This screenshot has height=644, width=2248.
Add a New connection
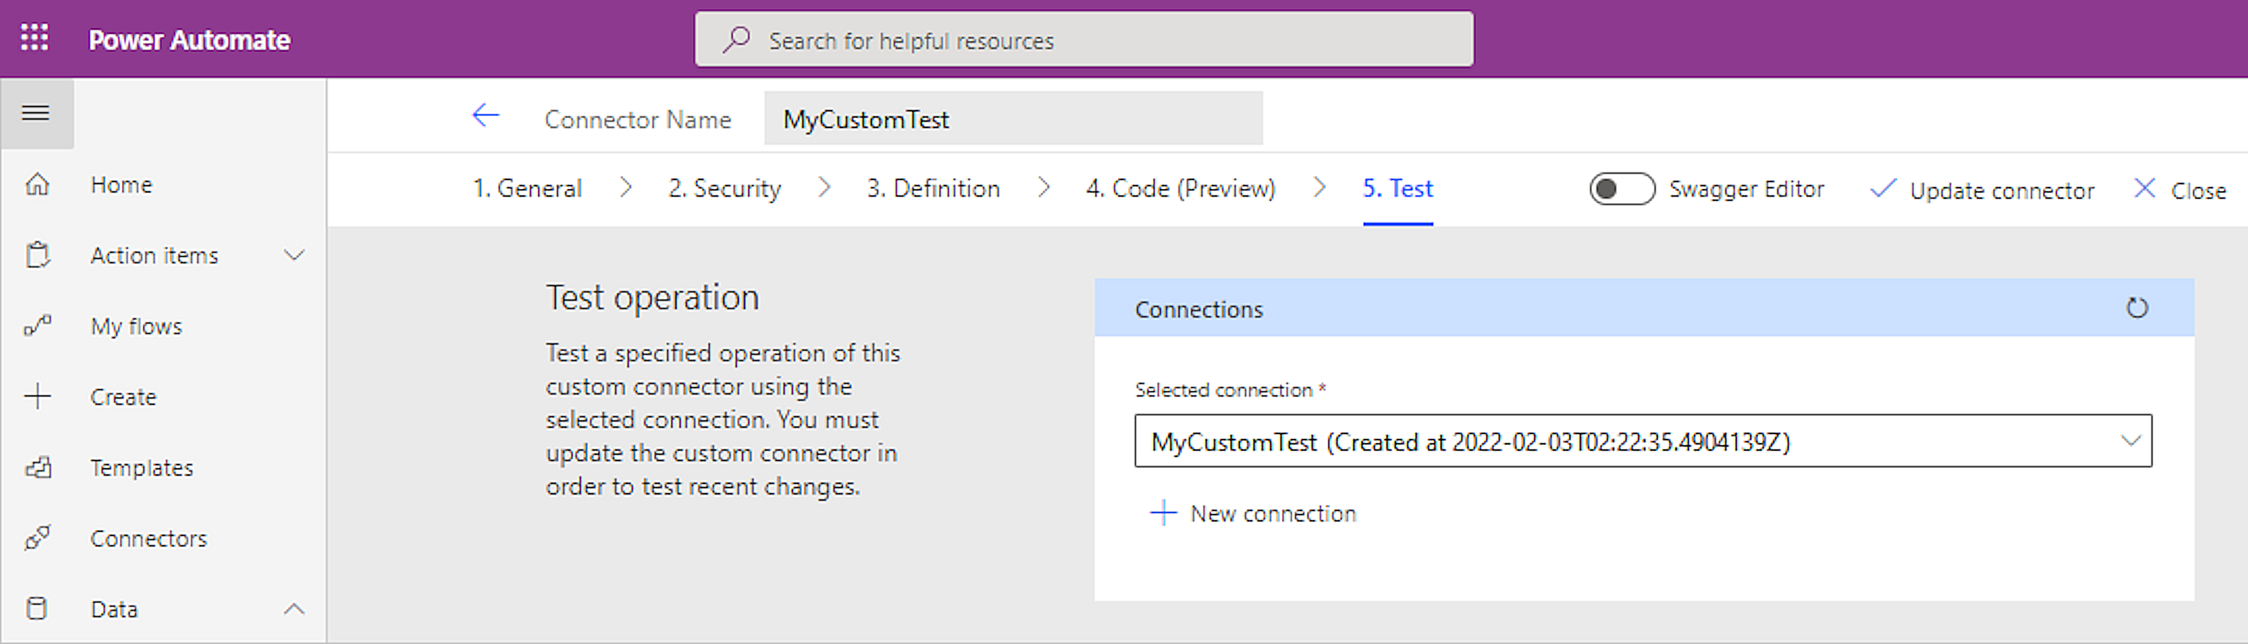pyautogui.click(x=1252, y=514)
